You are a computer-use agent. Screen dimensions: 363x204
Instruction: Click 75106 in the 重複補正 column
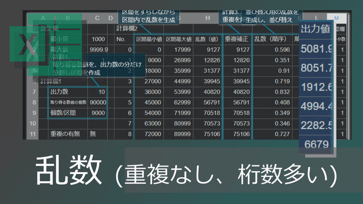237,134
